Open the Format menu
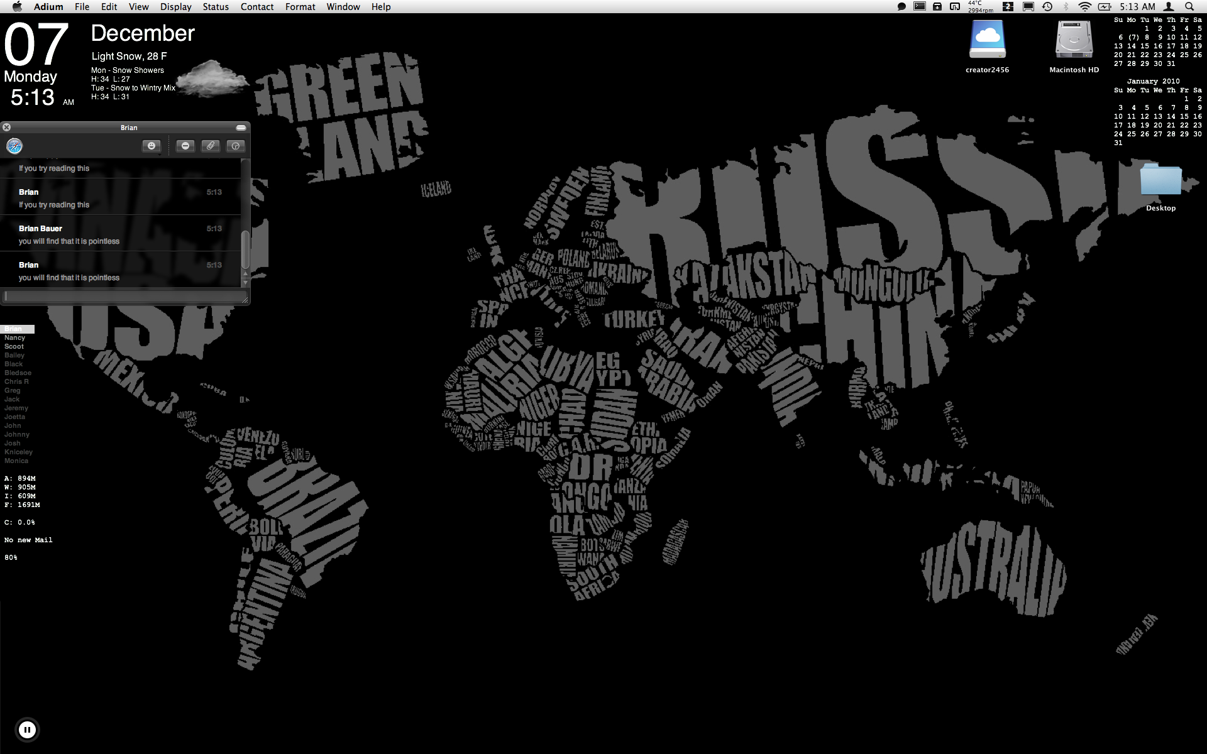Image resolution: width=1207 pixels, height=754 pixels. (x=300, y=6)
